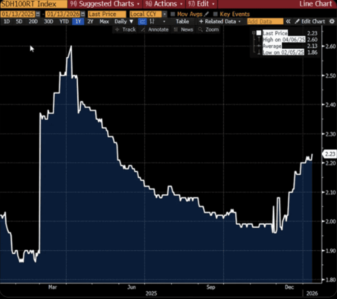Show the data Table view
This screenshot has height=299, width=337.
182,21
